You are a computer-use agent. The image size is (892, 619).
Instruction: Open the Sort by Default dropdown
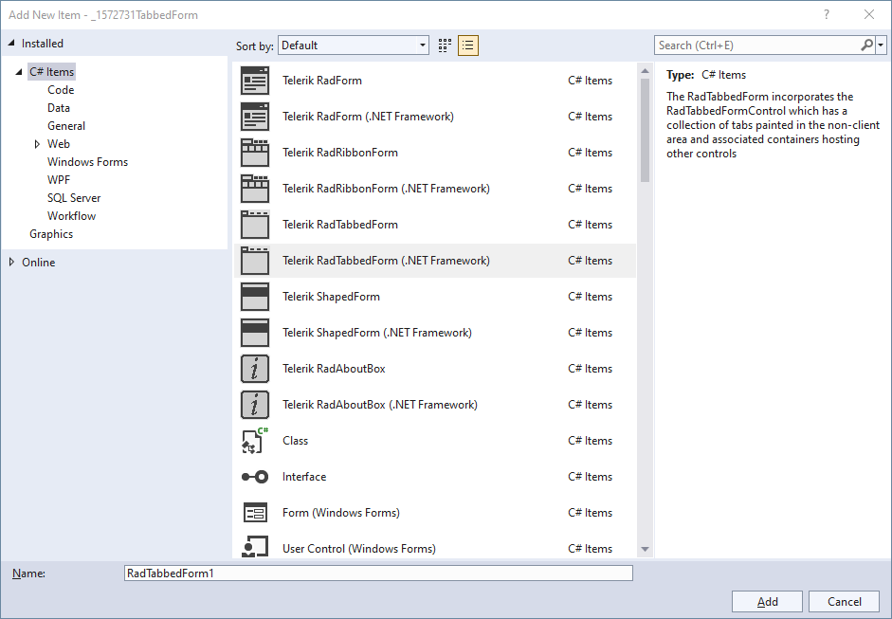(354, 46)
